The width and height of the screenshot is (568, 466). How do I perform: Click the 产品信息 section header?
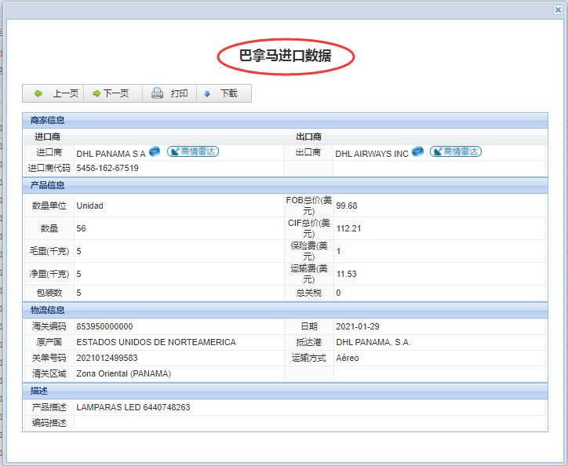pos(47,185)
